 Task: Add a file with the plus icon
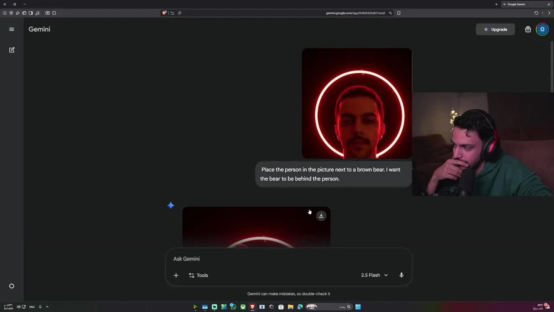click(x=176, y=275)
